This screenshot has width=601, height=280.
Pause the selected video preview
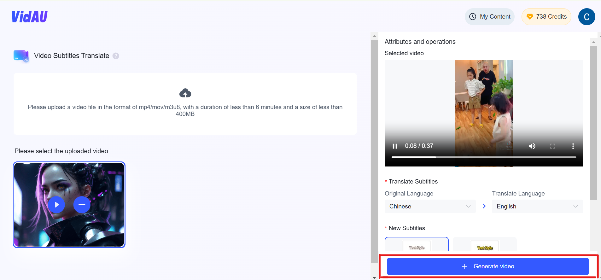(395, 146)
